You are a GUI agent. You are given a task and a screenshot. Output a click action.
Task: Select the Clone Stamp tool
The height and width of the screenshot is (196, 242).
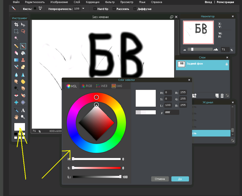[23, 60]
